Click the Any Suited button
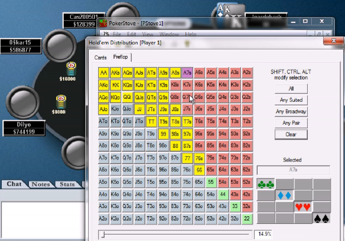The width and height of the screenshot is (345, 241). pos(291,100)
